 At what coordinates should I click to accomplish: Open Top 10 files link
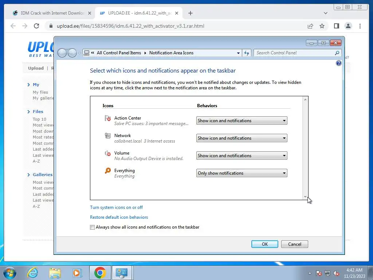click(x=39, y=119)
